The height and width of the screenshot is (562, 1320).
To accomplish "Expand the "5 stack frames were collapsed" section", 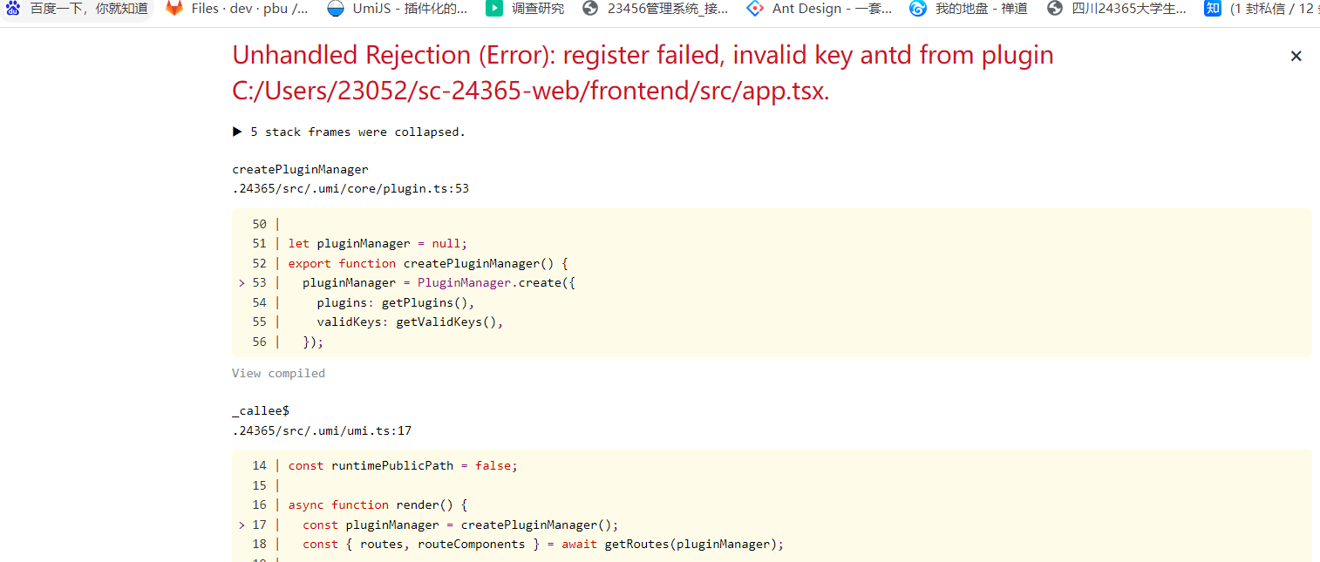I will [354, 132].
